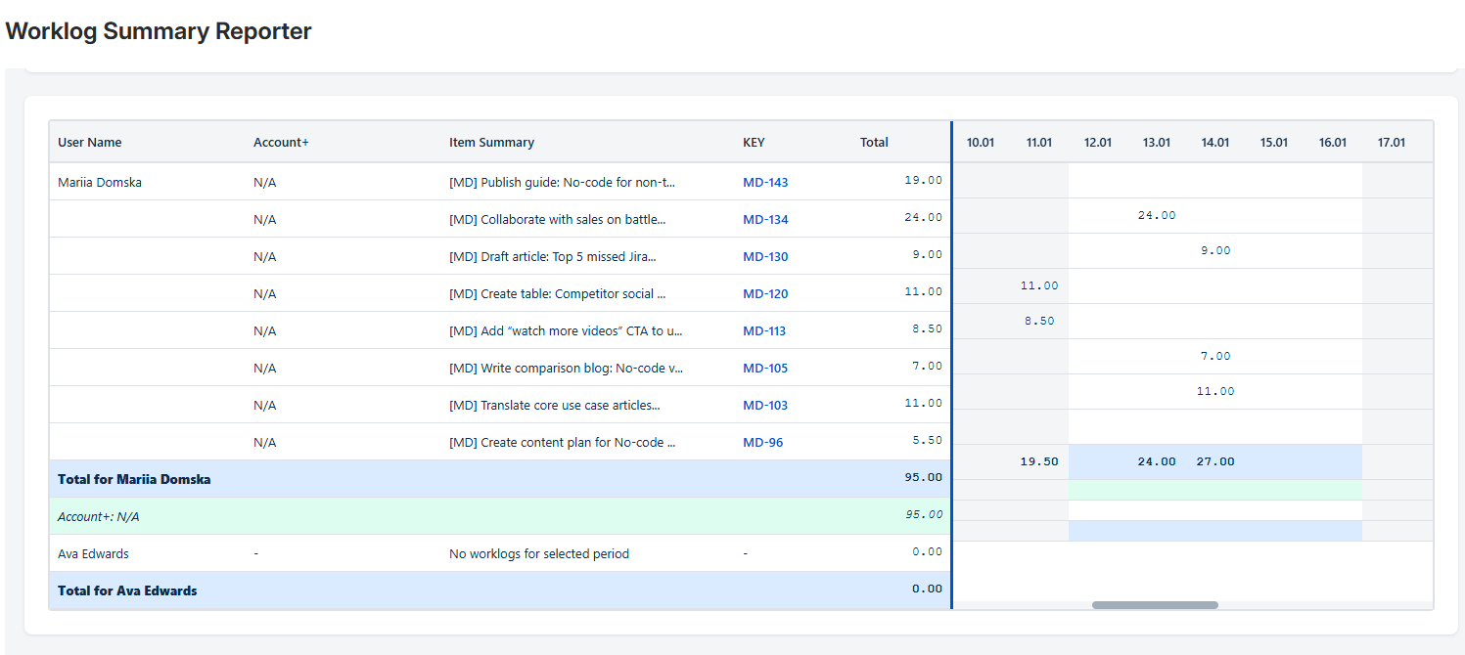Select the 17.01 date column header

click(1392, 142)
